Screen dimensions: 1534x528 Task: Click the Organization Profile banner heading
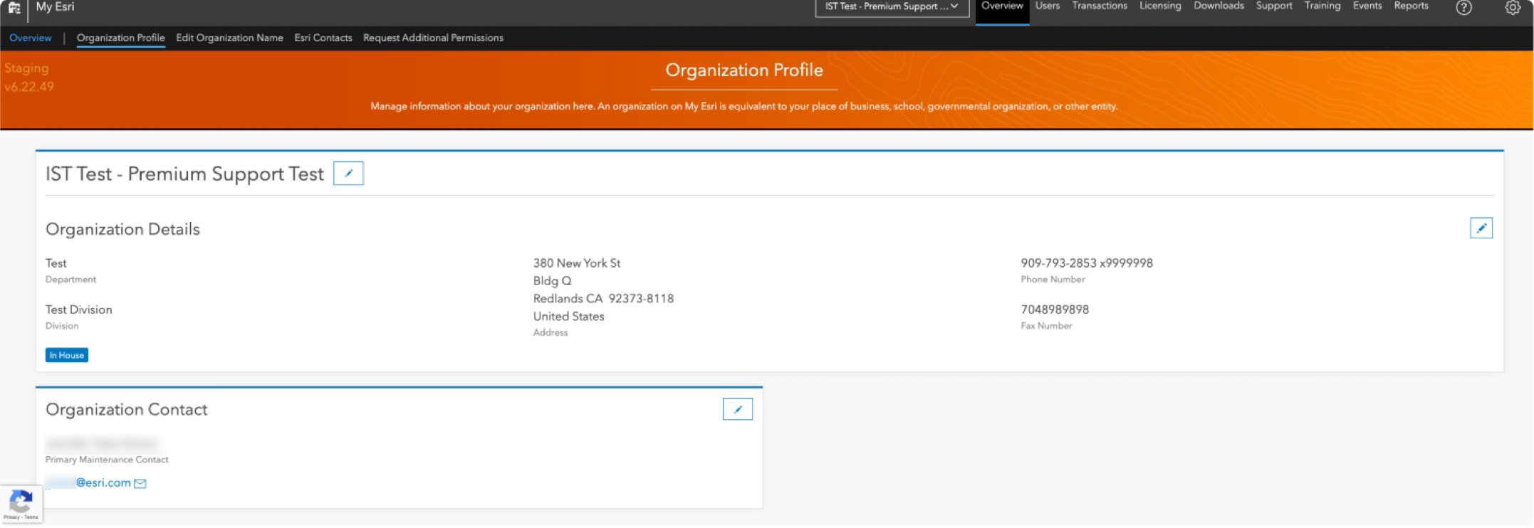[744, 70]
